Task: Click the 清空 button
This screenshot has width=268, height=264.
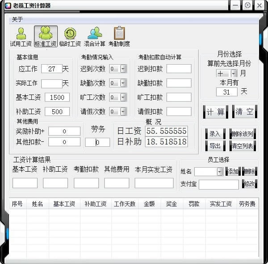Action: coord(245,112)
